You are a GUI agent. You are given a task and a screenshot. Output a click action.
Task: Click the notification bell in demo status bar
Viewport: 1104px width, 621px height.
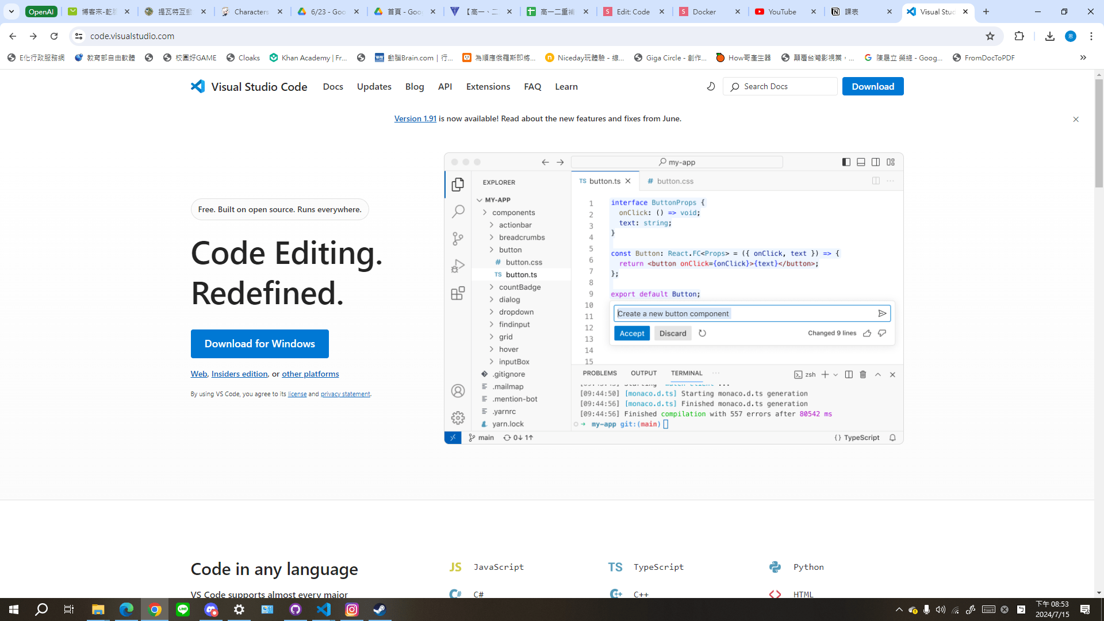coord(892,438)
